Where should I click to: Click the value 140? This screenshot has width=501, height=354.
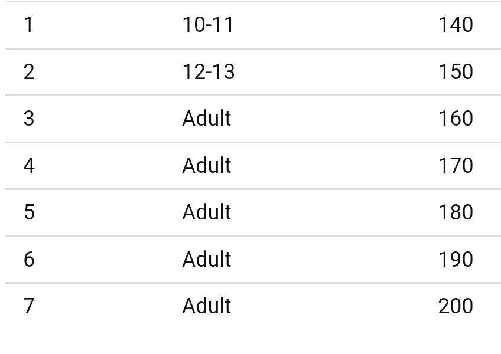456,25
